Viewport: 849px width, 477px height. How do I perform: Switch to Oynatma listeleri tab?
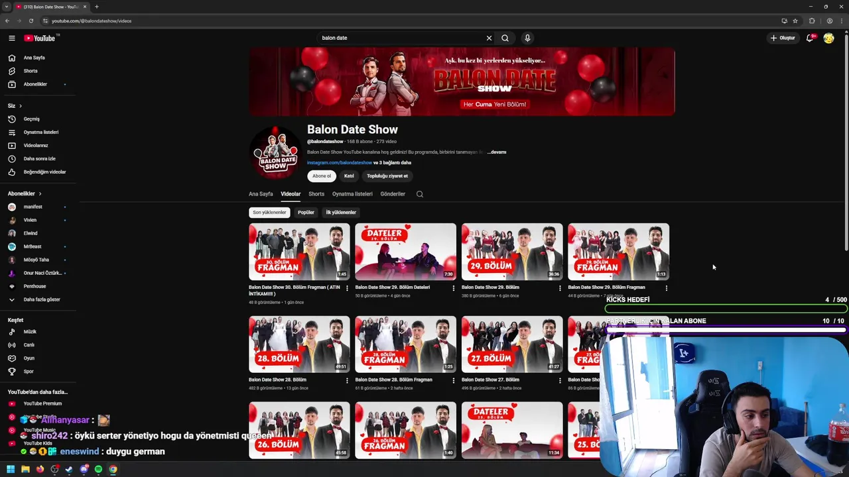352,194
